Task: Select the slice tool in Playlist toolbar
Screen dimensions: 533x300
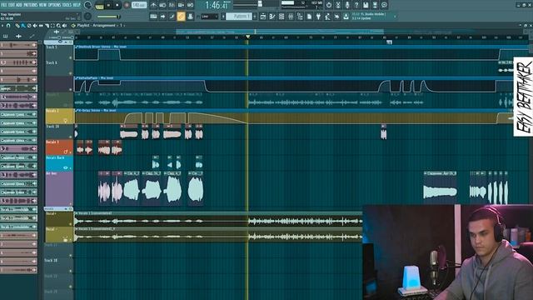Action: (47, 26)
